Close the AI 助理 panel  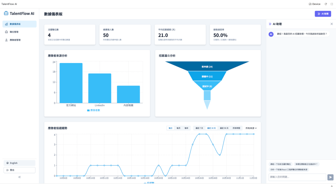(x=331, y=24)
